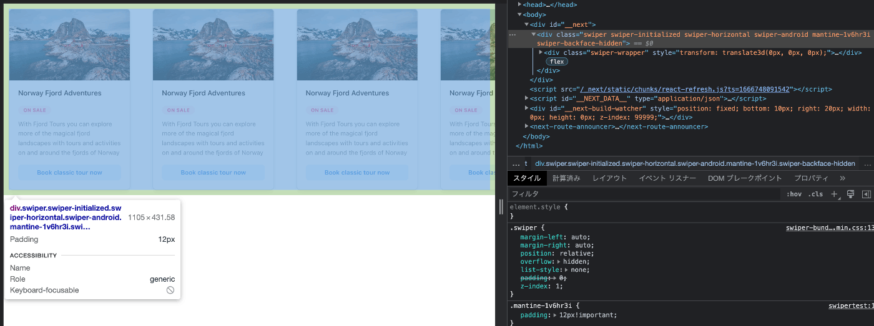Expand the __NEXT_DATA__ script node
Image resolution: width=874 pixels, height=326 pixels.
(x=527, y=98)
